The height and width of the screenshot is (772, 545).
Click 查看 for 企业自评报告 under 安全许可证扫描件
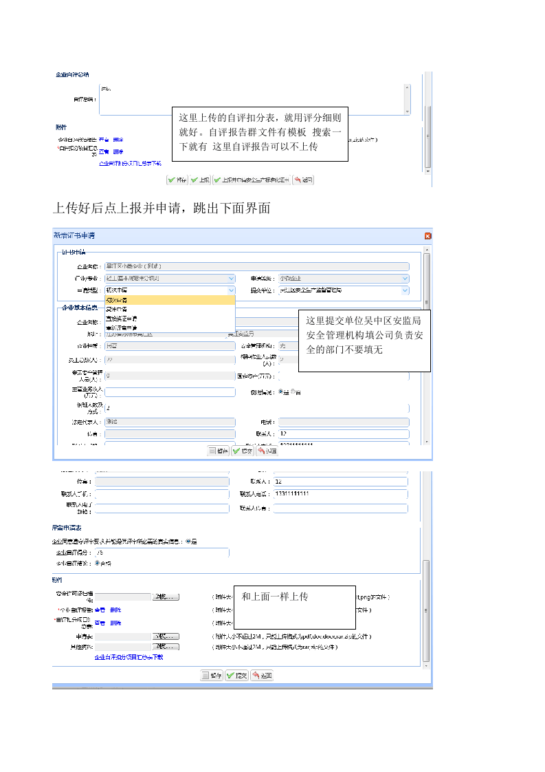tap(100, 610)
